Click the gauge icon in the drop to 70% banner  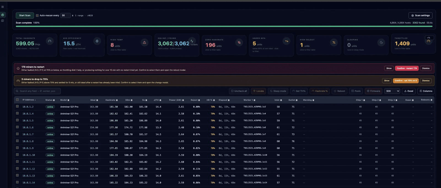click(18, 81)
